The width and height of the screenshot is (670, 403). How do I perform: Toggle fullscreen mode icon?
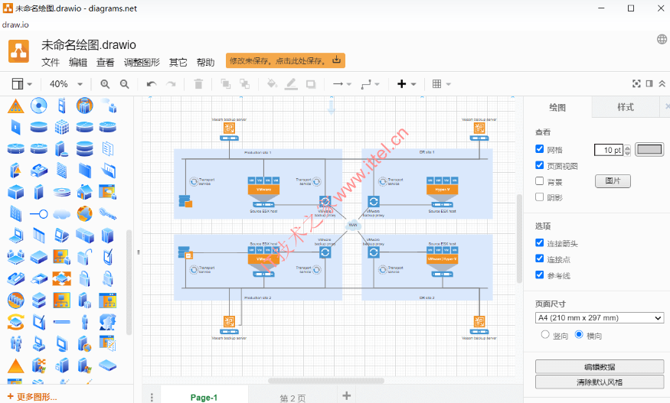pos(636,83)
